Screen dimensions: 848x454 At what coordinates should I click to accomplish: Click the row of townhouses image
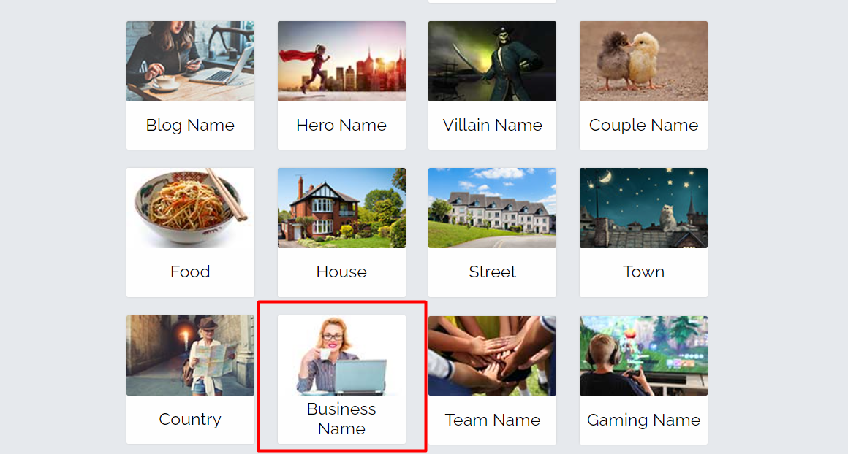[492, 208]
